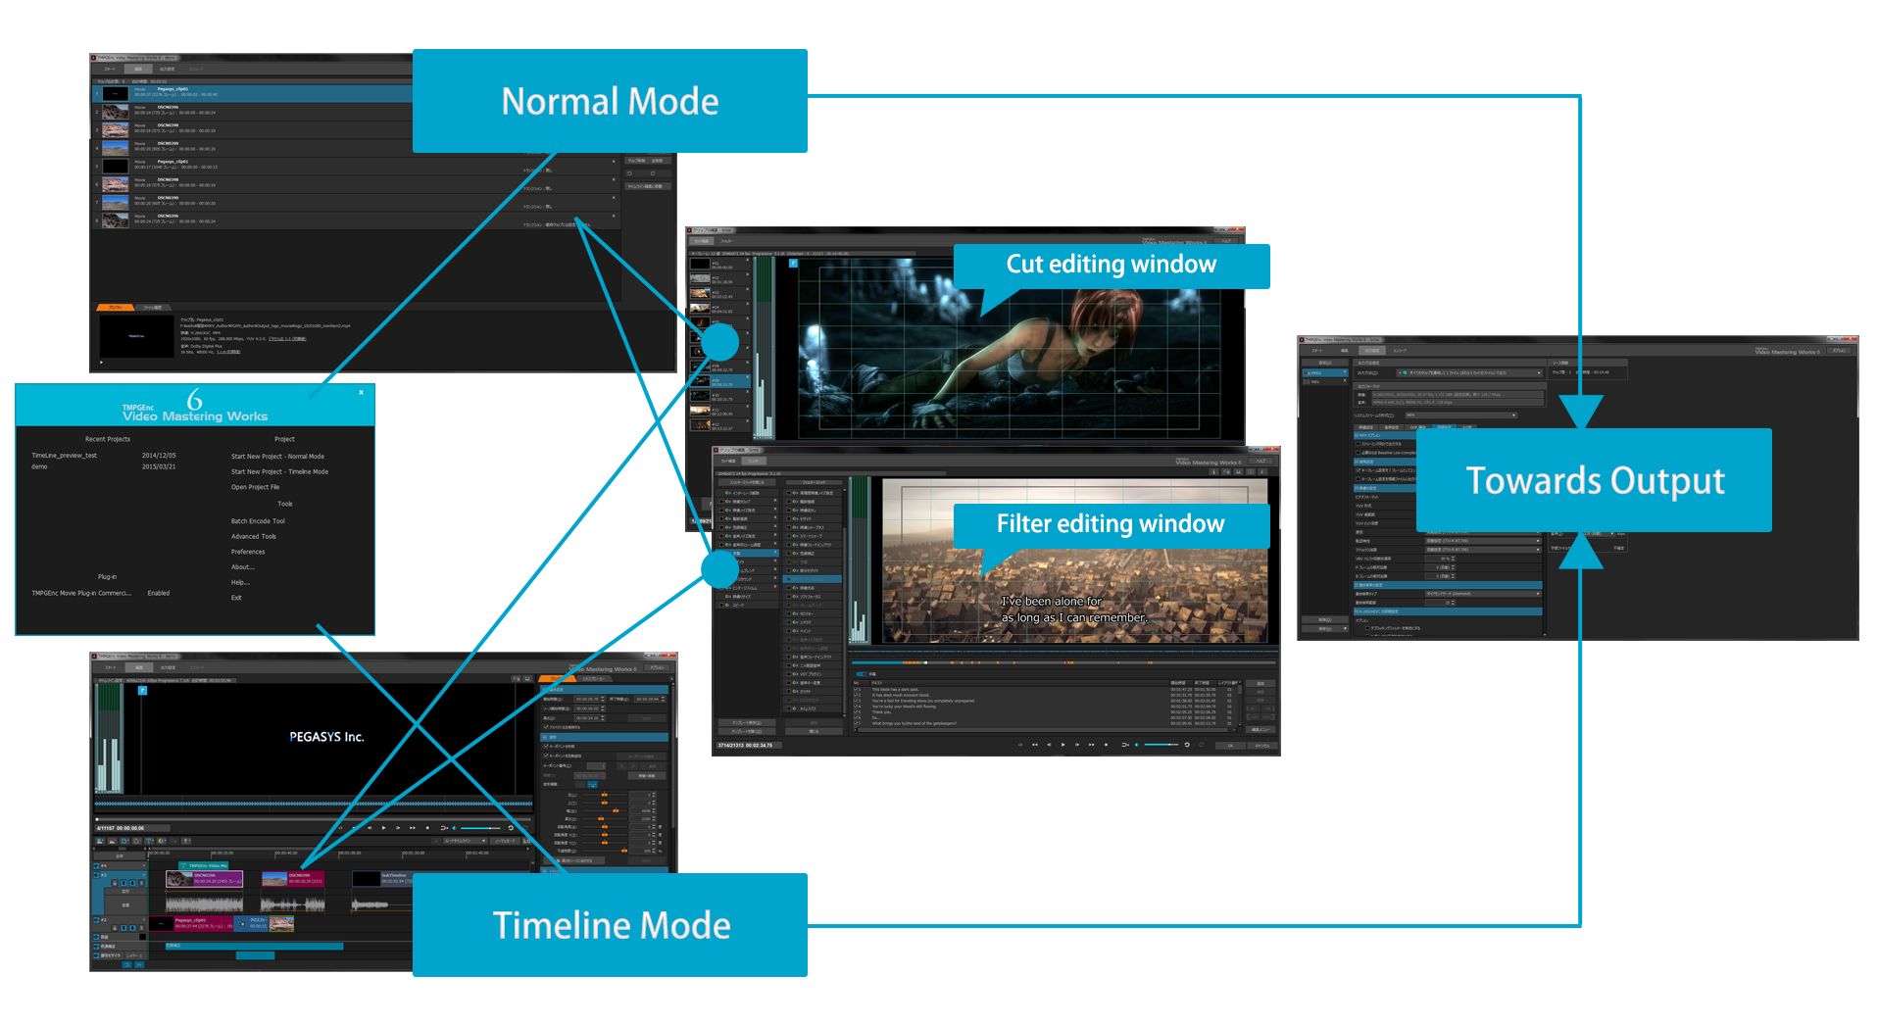Open the stream format combo box in the output window
1878x1025 pixels.
[1461, 415]
